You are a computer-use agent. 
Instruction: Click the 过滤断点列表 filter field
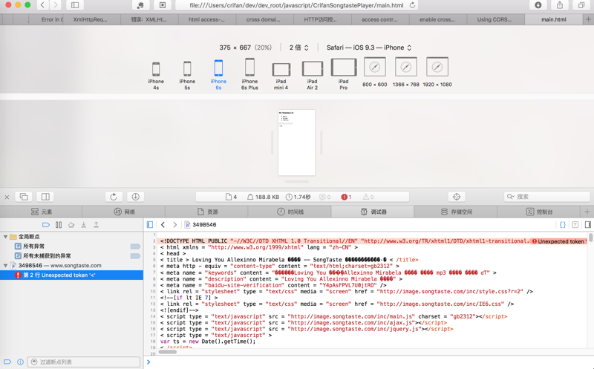pyautogui.click(x=85, y=362)
